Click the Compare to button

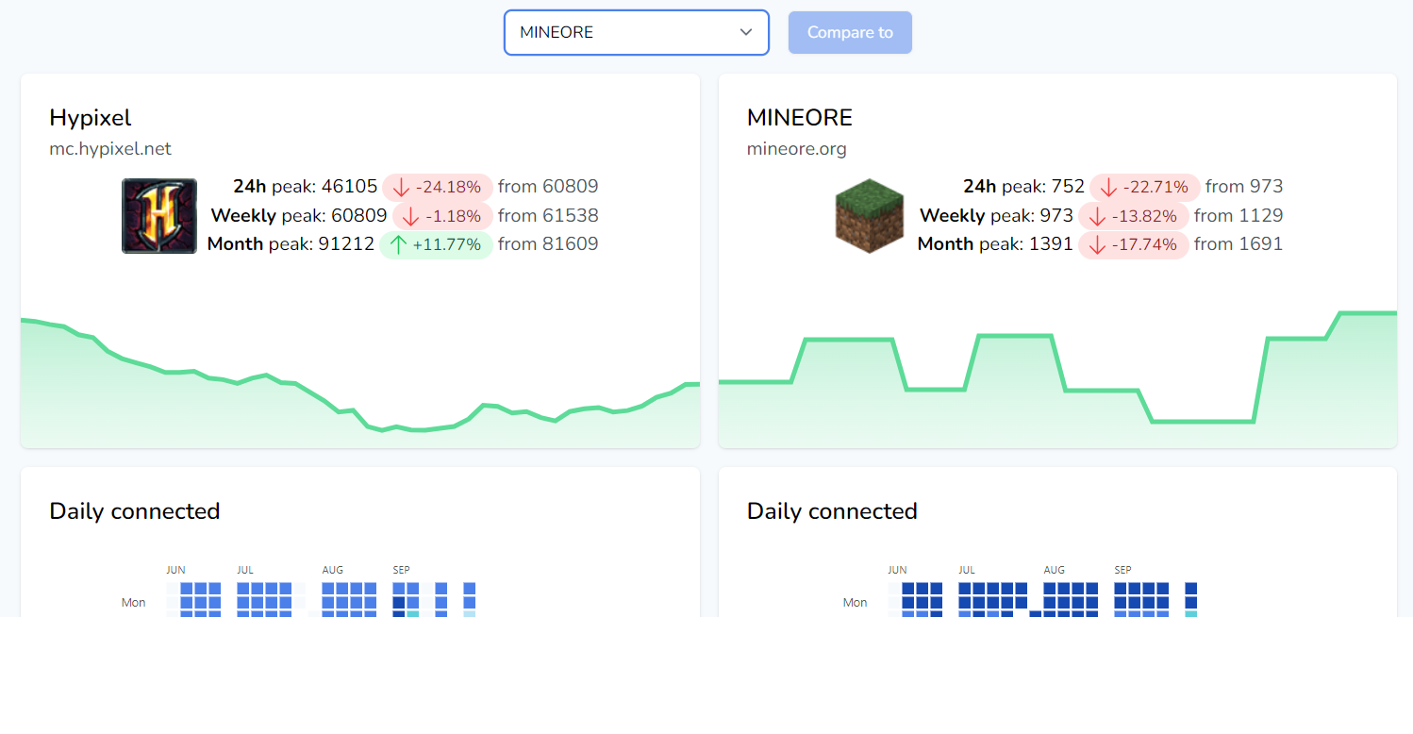tap(850, 32)
